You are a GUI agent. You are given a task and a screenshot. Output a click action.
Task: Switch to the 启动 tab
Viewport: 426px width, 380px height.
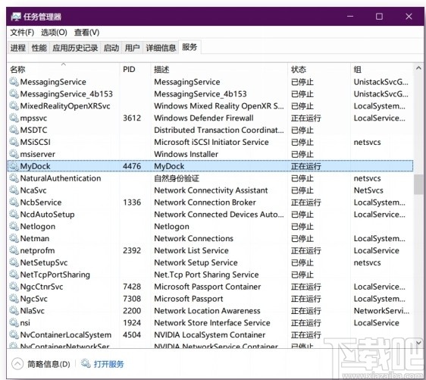pos(111,48)
